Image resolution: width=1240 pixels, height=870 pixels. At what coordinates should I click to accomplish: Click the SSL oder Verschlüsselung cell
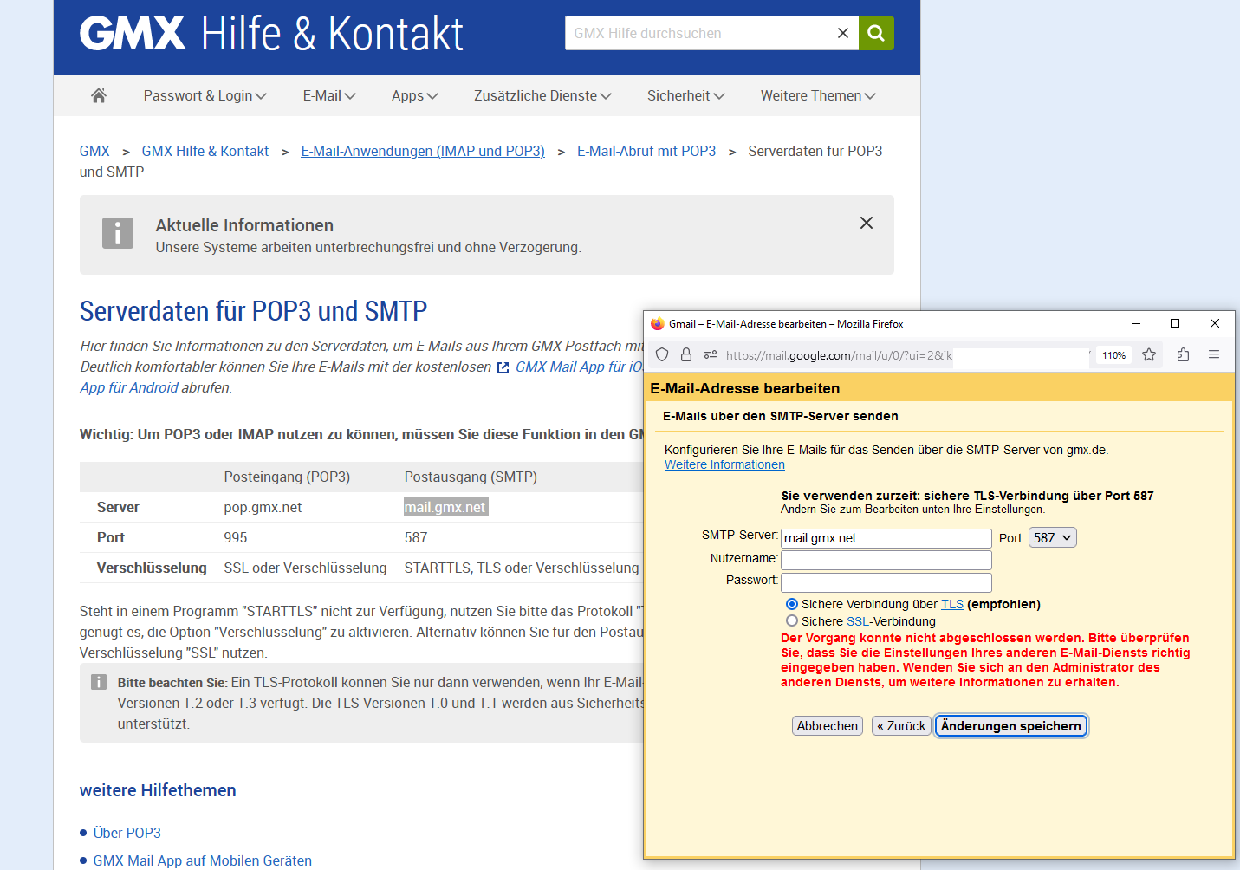305,568
